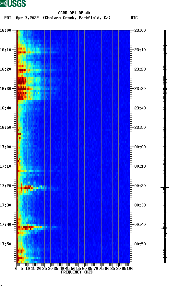
Task: Click the 50 Hz frequency axis label
Action: point(73,269)
